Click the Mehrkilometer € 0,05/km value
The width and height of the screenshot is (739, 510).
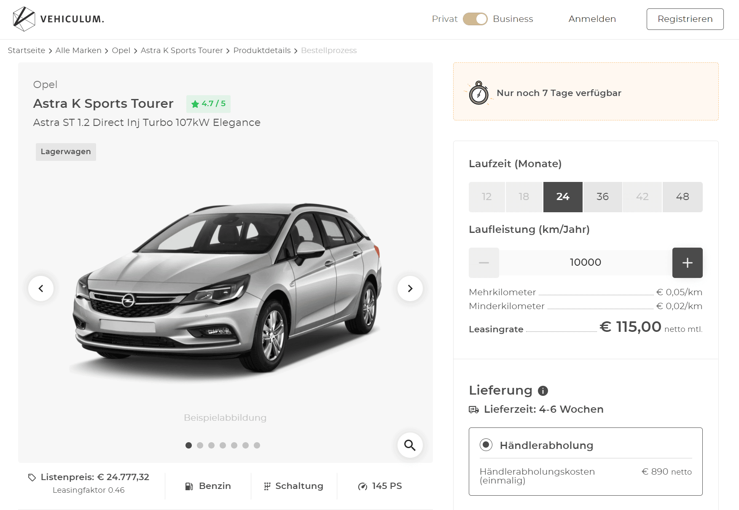click(x=679, y=292)
